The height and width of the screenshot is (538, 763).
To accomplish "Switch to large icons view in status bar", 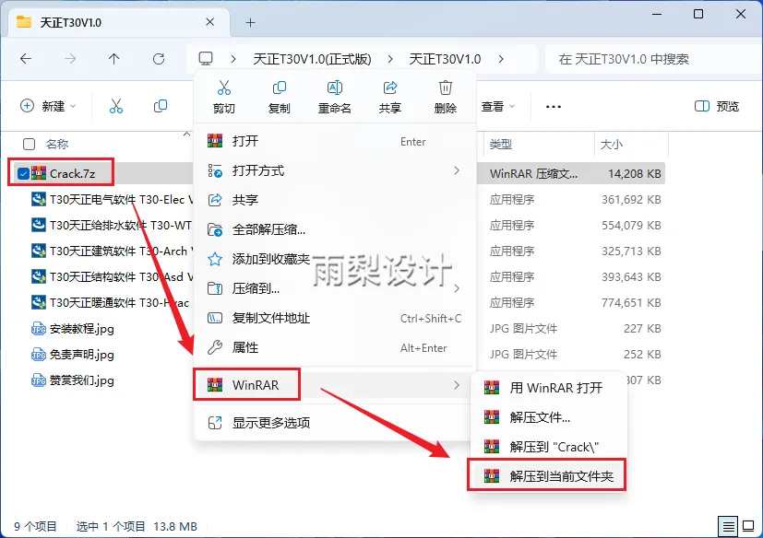I will click(x=748, y=526).
